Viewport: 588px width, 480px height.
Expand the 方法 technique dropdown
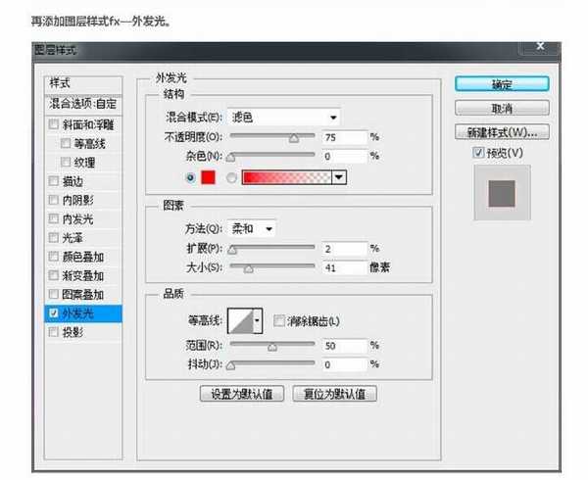tap(252, 228)
